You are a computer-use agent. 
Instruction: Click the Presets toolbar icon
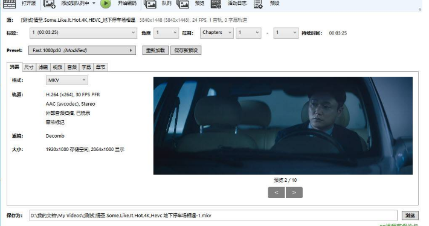click(258, 4)
